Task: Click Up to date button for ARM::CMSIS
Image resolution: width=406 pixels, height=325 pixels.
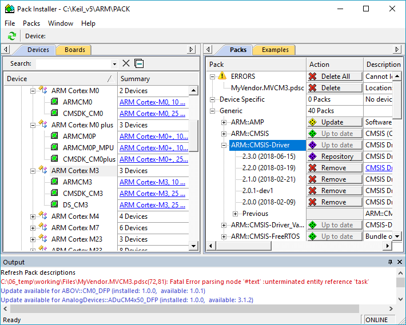Action: coord(335,134)
